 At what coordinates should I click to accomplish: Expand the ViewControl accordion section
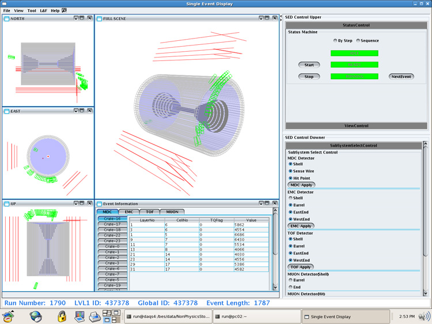357,125
